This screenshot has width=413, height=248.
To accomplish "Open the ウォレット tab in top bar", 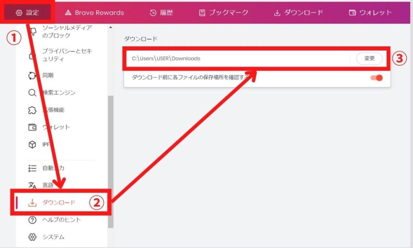I will tap(370, 12).
